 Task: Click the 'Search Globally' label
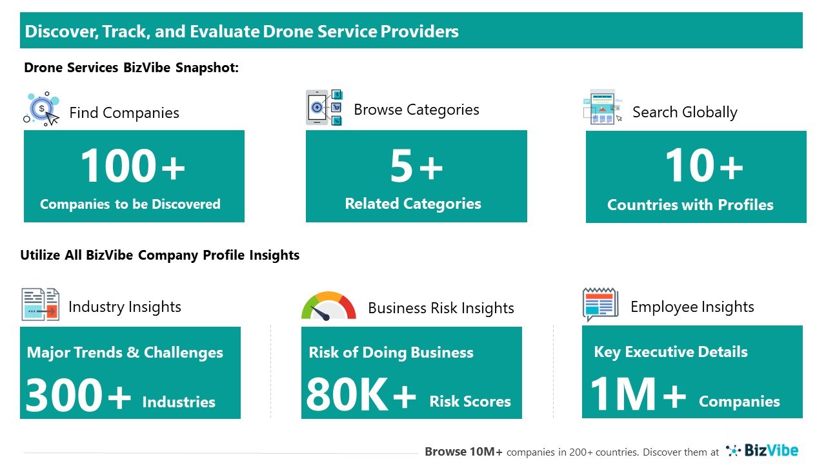click(x=685, y=112)
